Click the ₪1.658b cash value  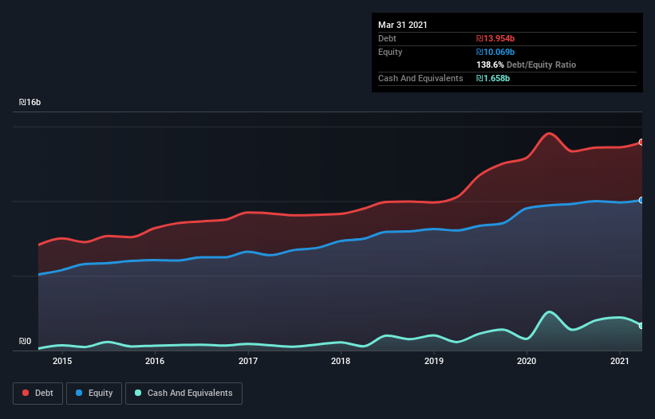pyautogui.click(x=493, y=78)
